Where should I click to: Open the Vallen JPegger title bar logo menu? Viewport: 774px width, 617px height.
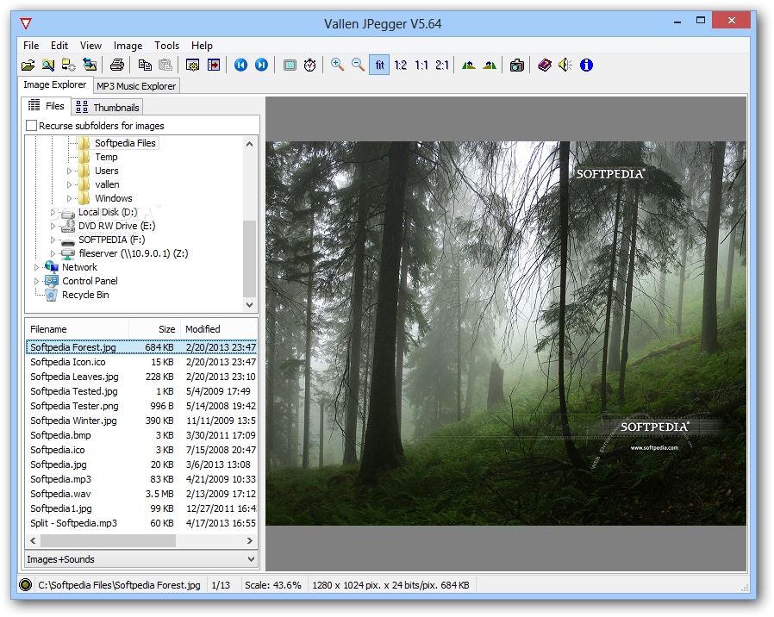click(26, 23)
